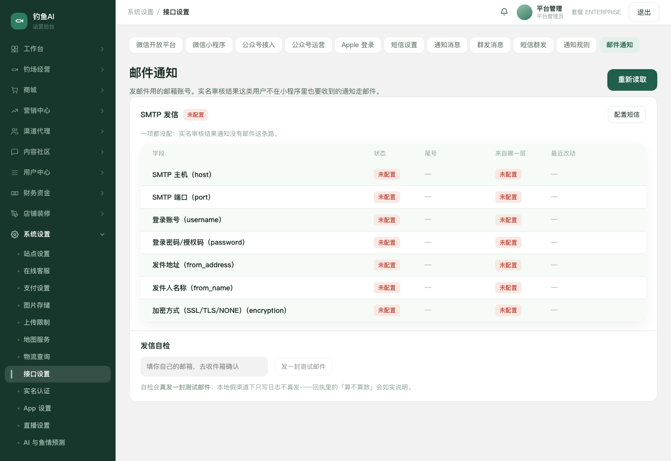Open the notification bell icon
The height and width of the screenshot is (461, 671).
click(504, 12)
